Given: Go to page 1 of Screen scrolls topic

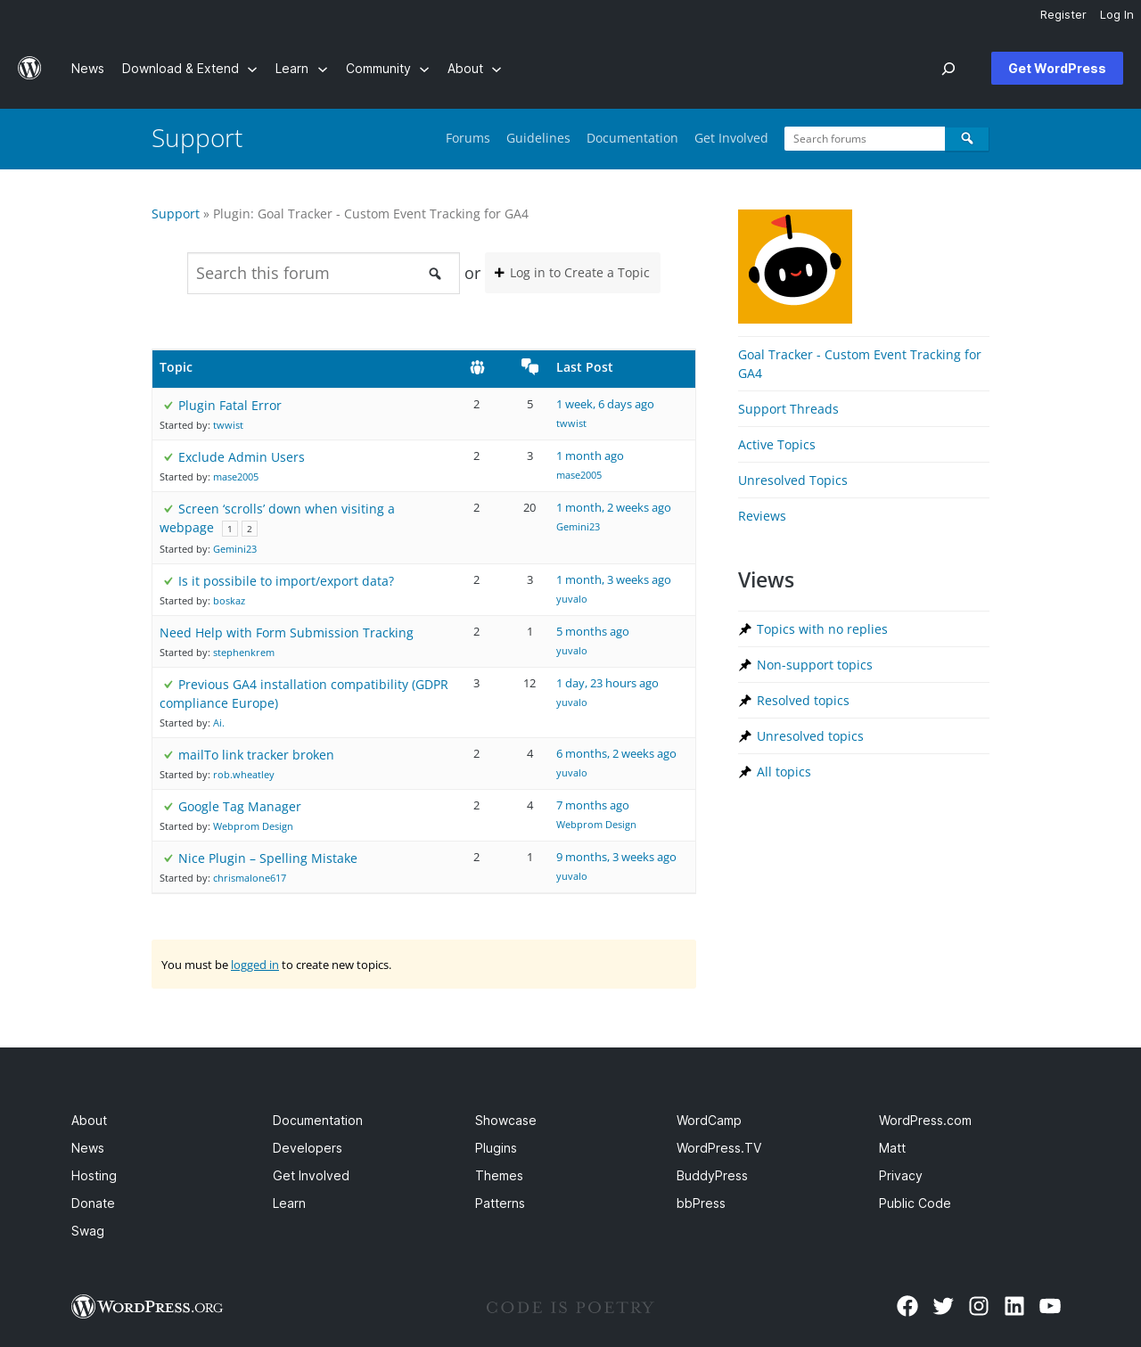Looking at the screenshot, I should [x=230, y=529].
